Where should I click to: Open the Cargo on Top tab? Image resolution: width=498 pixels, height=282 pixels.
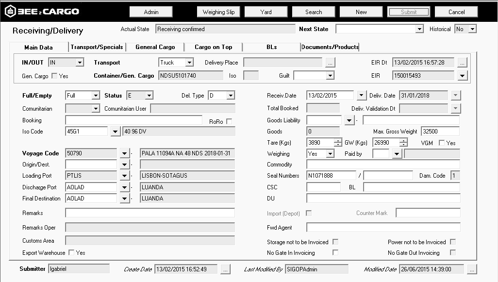(214, 47)
